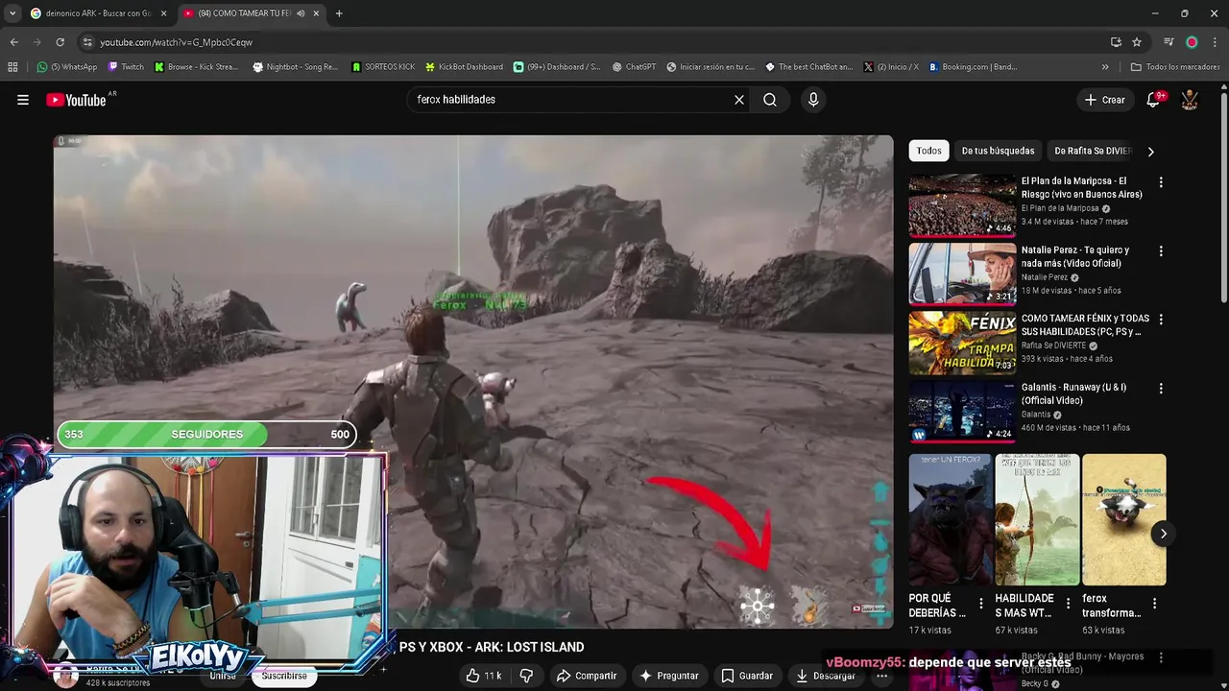Click the browser address bar URL
This screenshot has height=691, width=1229.
(176, 42)
